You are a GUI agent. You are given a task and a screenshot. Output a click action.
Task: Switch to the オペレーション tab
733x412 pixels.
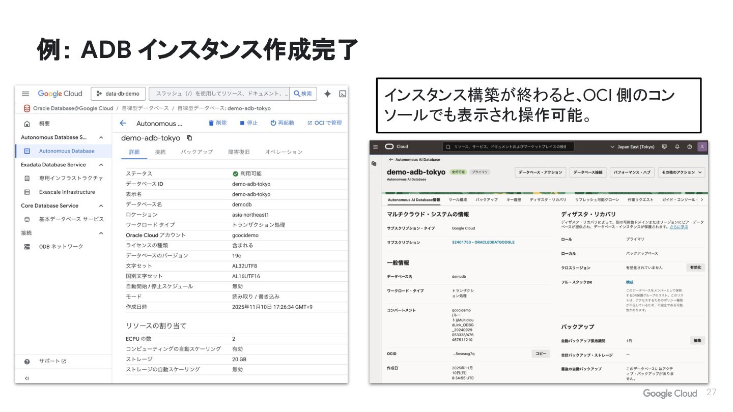pos(284,152)
